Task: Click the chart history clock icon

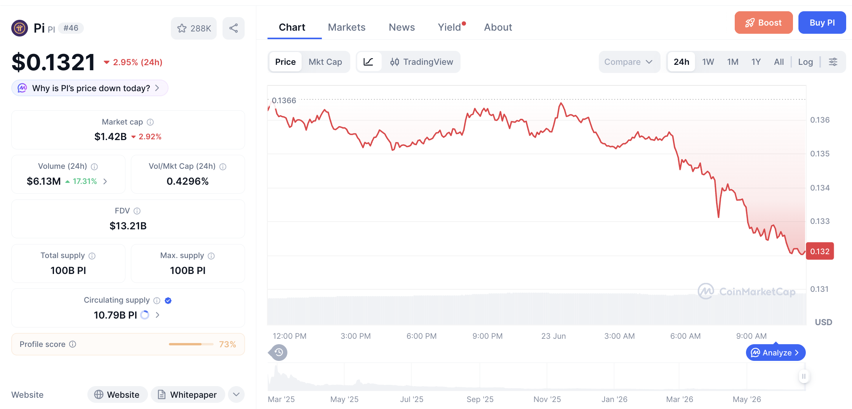Action: click(279, 352)
